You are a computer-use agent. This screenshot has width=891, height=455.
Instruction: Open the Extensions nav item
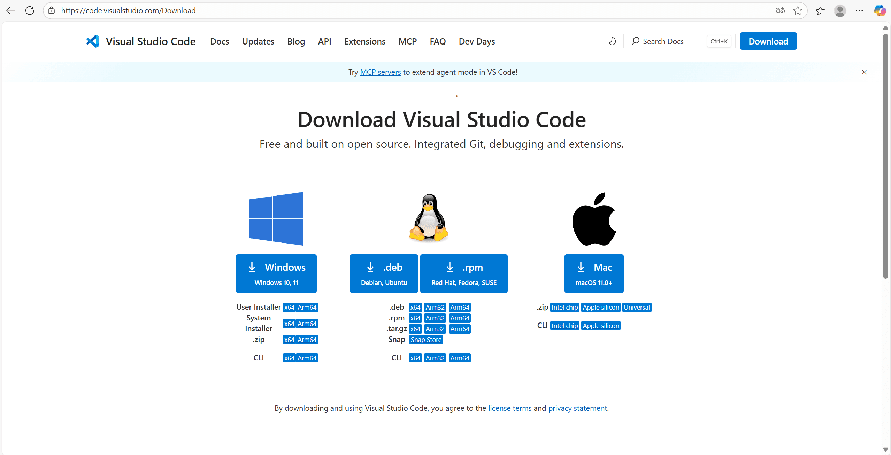365,41
